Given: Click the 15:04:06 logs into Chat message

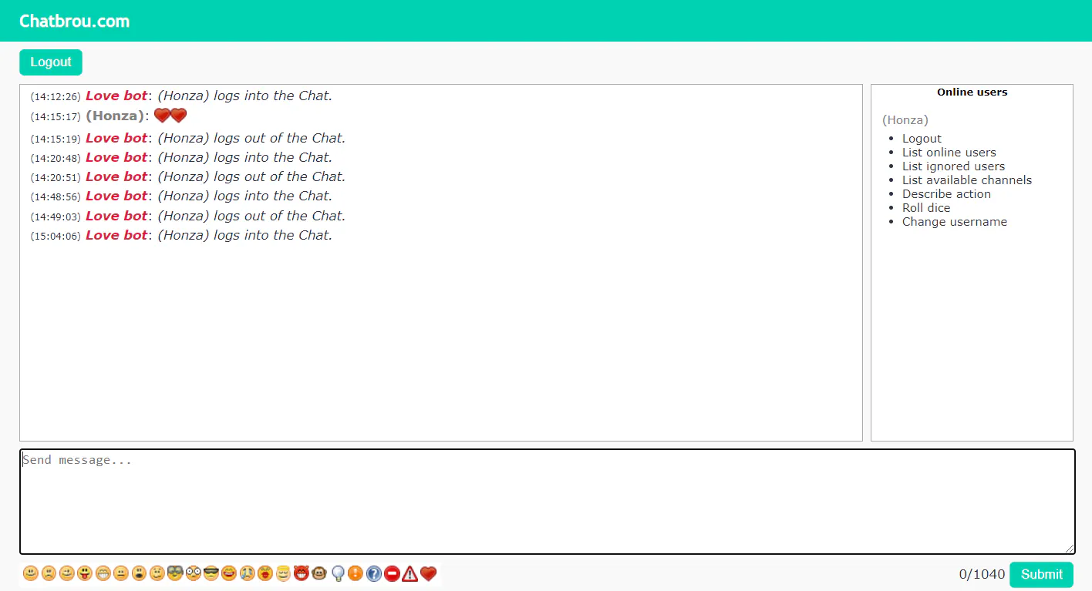Looking at the screenshot, I should [245, 236].
